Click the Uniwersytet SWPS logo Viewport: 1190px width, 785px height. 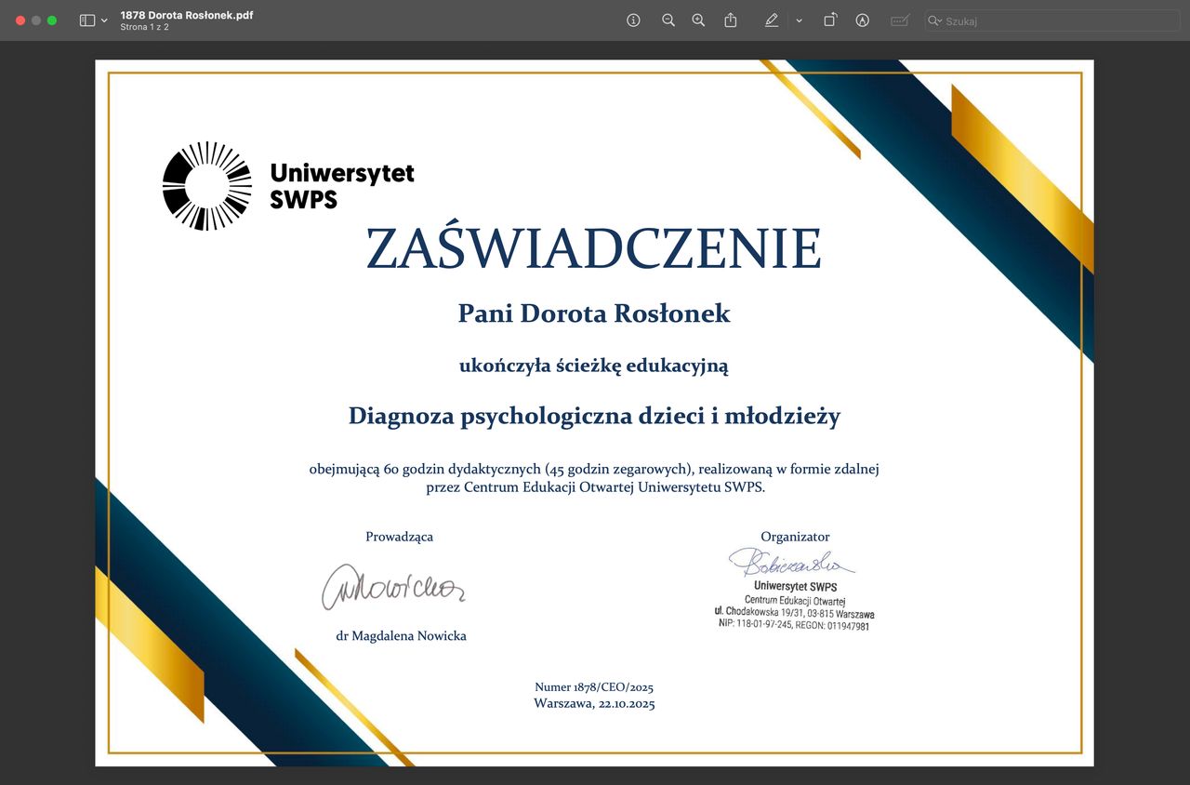(288, 186)
